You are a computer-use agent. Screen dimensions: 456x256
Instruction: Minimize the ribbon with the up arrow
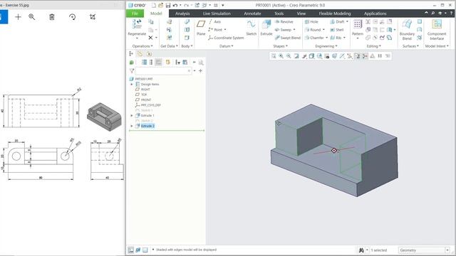(x=426, y=13)
